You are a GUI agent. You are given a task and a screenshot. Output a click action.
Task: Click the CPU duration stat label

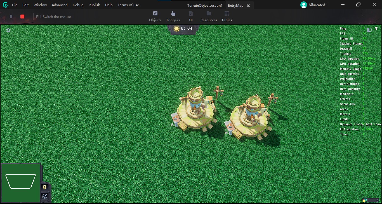(350, 59)
